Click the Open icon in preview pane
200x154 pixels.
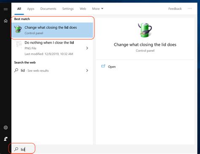tap(103, 66)
